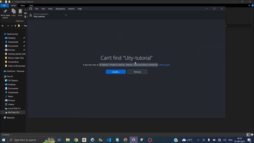Select My Data (D:) drive

[x=13, y=112]
